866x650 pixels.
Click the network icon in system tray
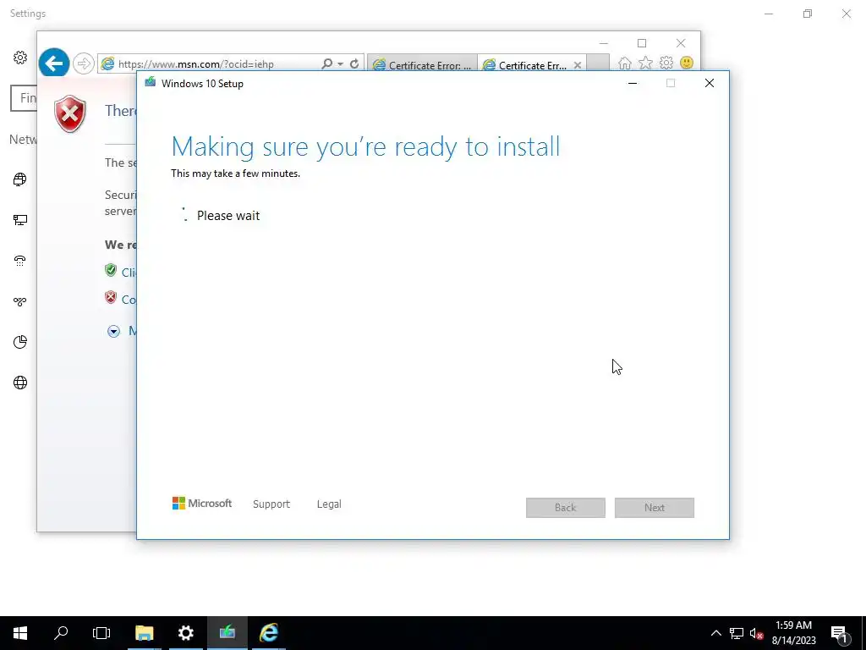(x=737, y=633)
